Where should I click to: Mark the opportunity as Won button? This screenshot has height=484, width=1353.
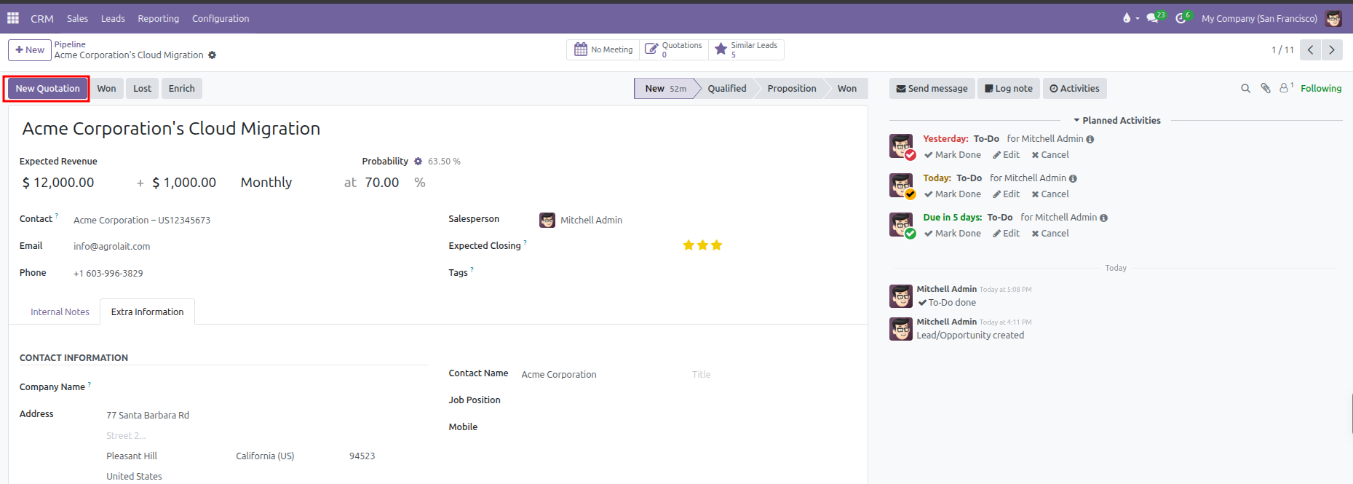coord(106,89)
